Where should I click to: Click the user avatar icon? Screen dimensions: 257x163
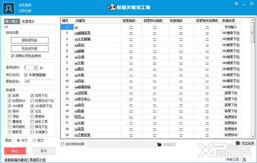(9, 9)
